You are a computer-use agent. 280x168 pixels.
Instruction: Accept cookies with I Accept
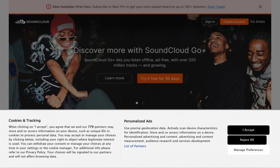tap(248, 130)
